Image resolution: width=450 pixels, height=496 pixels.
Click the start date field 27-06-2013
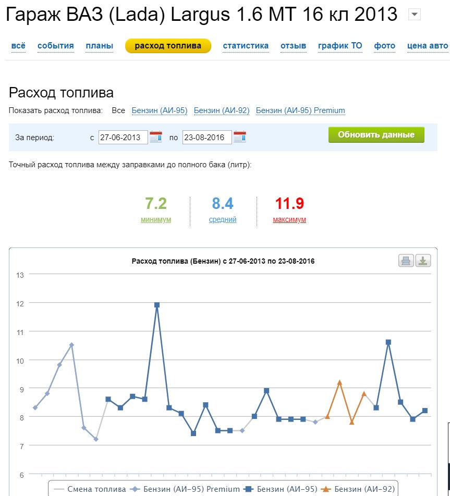(x=123, y=138)
